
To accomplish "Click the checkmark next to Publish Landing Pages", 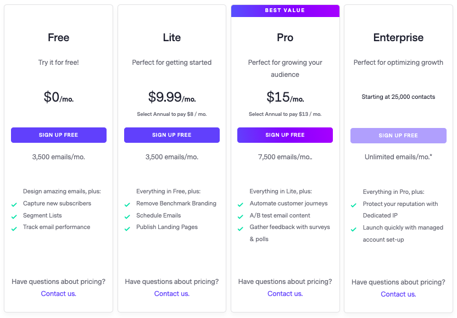I will (127, 229).
